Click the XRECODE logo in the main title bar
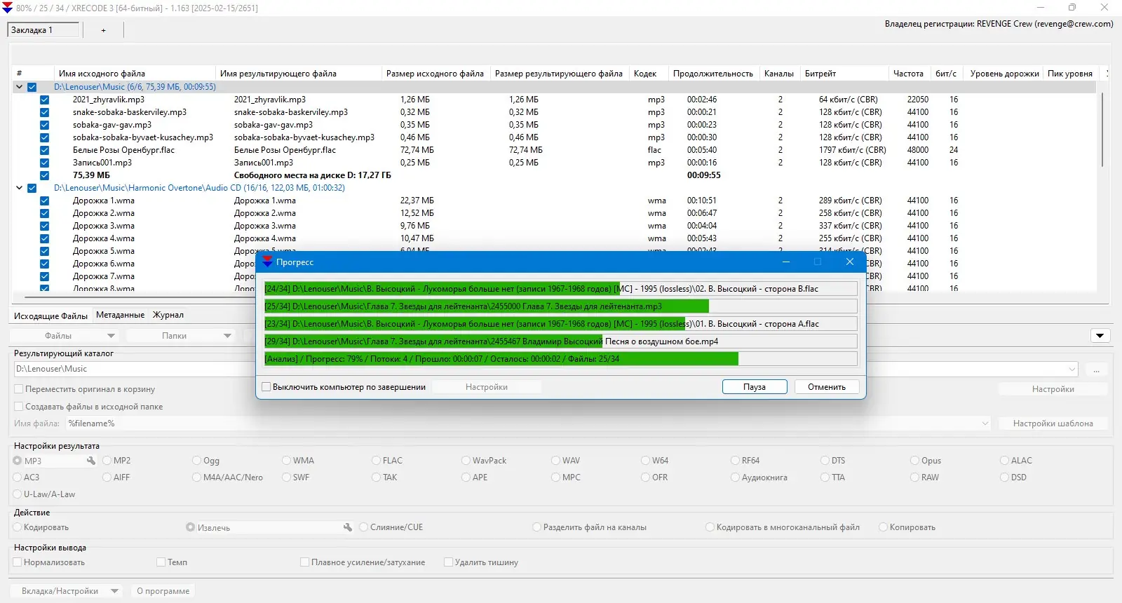 7,8
